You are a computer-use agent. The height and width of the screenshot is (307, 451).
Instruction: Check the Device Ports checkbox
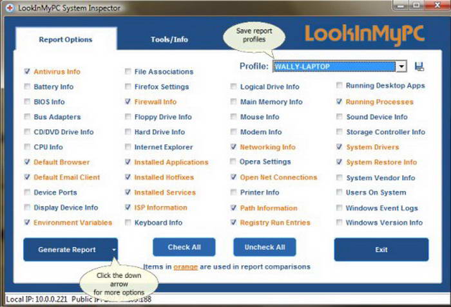pyautogui.click(x=27, y=192)
